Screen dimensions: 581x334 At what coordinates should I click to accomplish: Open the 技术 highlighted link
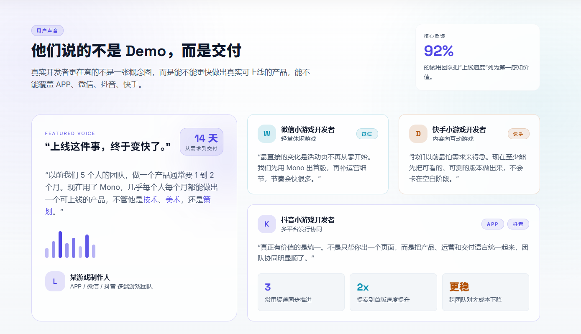pos(150,200)
